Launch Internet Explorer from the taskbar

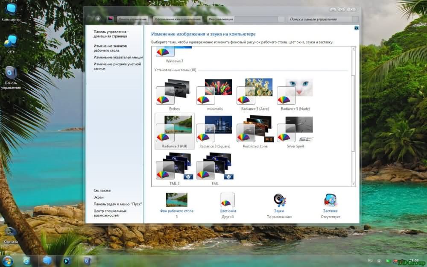coord(27,260)
